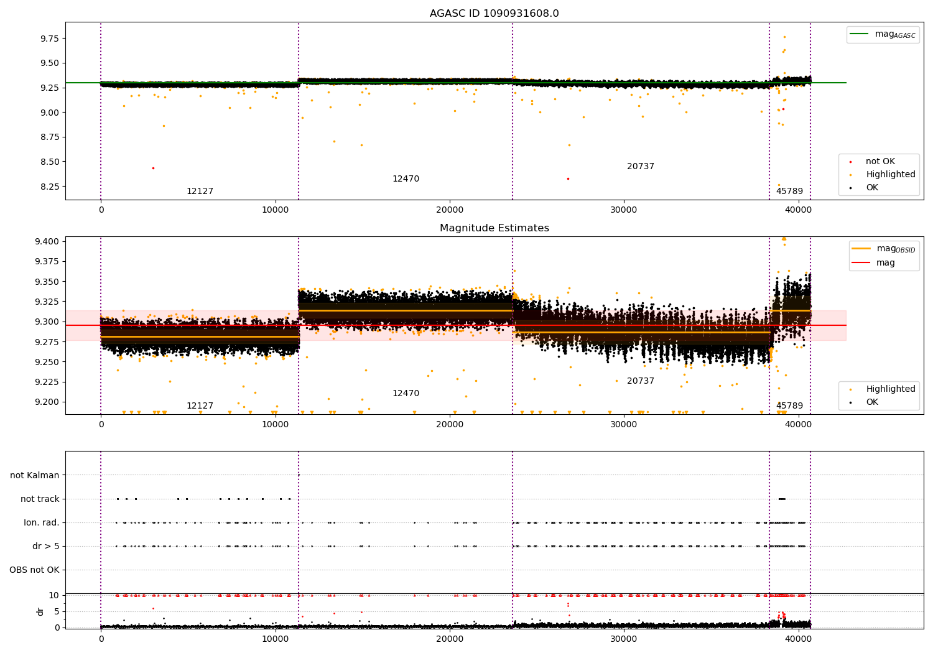The image size is (933, 653).
Task: Click OBSID label 20737 in the AGASC plot
Action: click(x=640, y=167)
